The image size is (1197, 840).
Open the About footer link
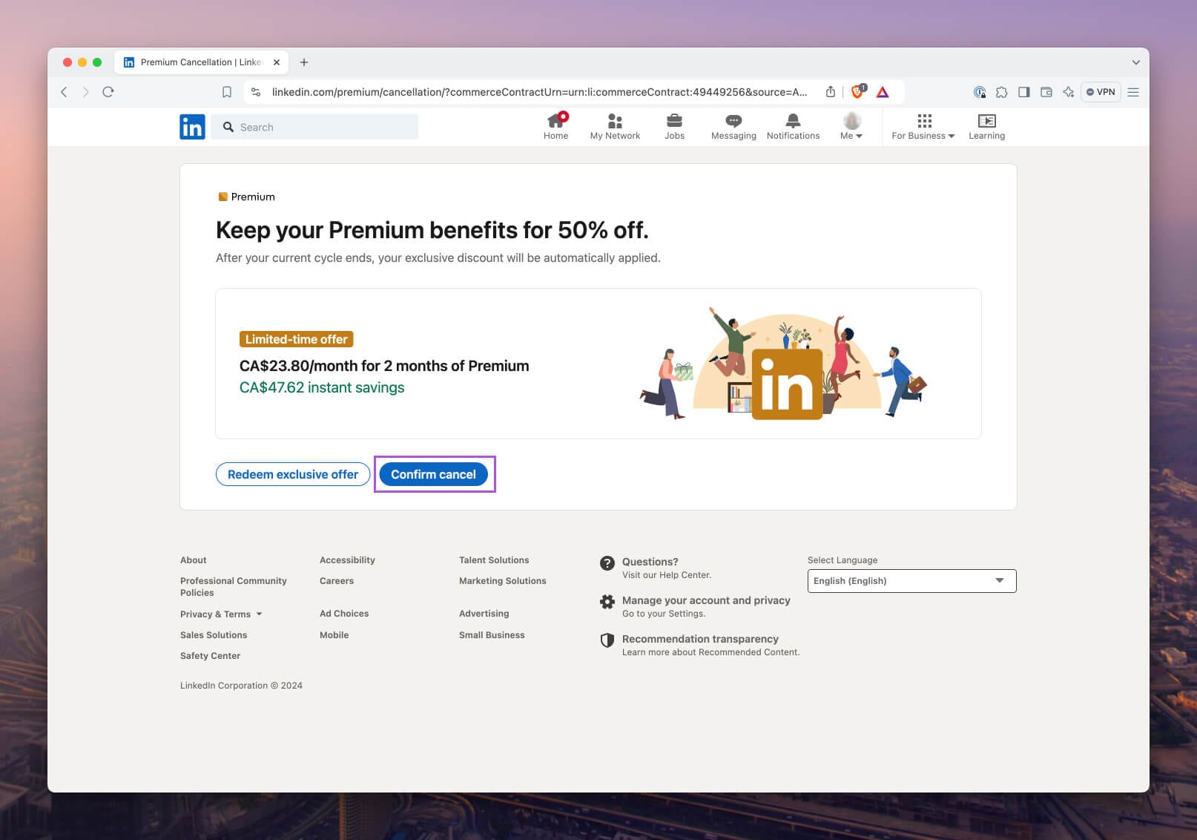[x=194, y=560]
